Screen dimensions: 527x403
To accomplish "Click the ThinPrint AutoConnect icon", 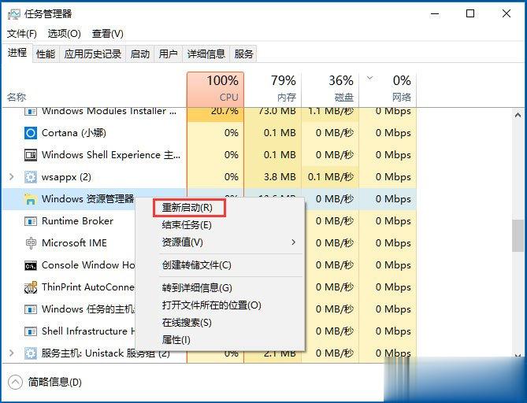I will (31, 287).
